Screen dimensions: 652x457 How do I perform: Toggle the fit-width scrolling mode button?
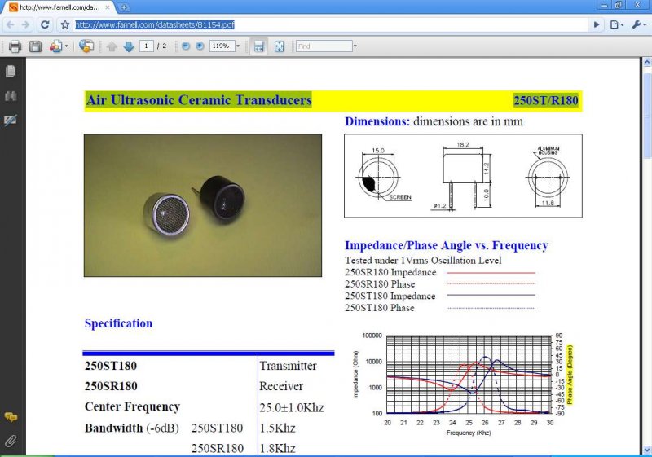(258, 46)
